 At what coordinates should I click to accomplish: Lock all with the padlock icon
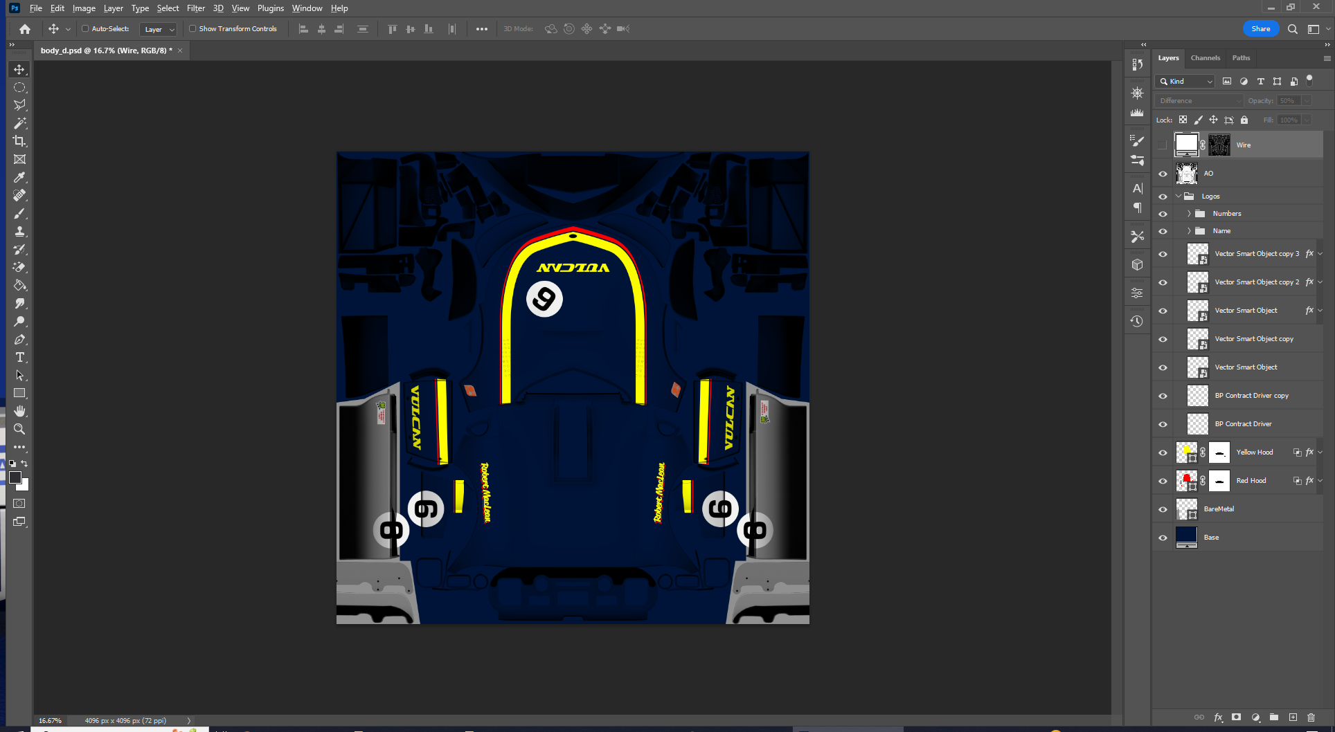point(1244,120)
